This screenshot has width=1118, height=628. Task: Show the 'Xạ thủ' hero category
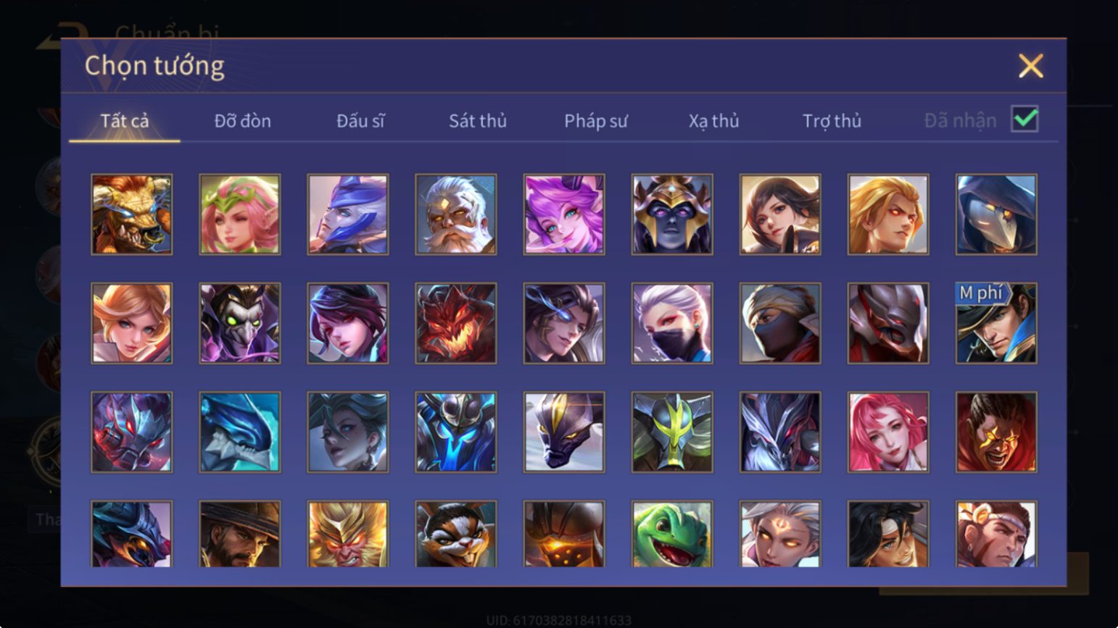point(713,121)
